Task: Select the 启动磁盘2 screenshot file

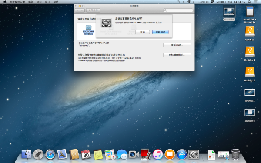Action: pyautogui.click(x=250, y=116)
